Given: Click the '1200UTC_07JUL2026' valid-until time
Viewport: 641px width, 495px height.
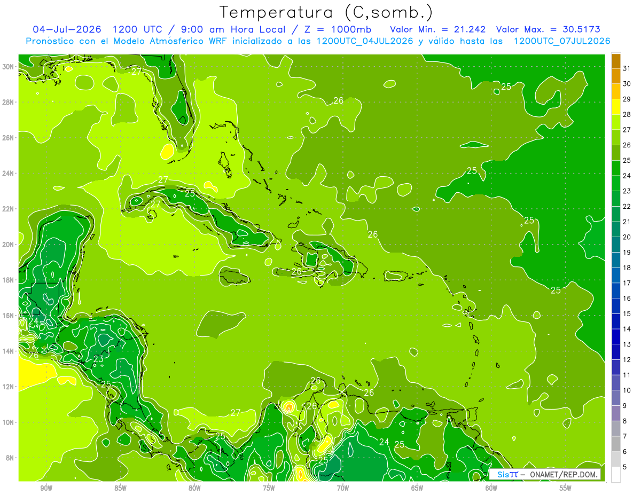Looking at the screenshot, I should (562, 41).
